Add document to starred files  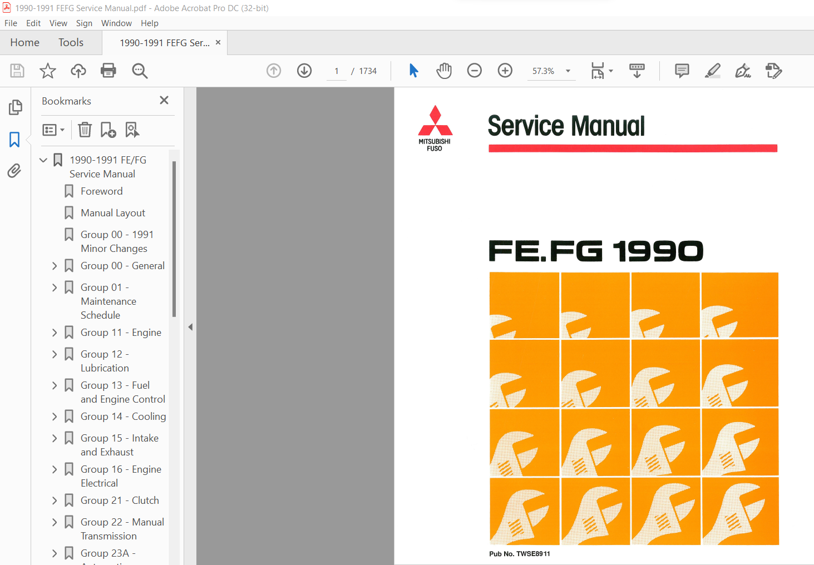tap(48, 71)
